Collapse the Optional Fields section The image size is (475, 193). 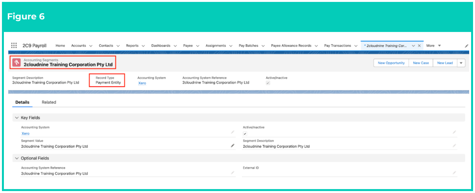17,158
